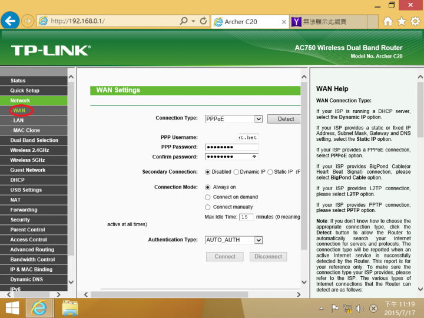Select Connect manually mode
This screenshot has height=318, width=424.
[208, 207]
